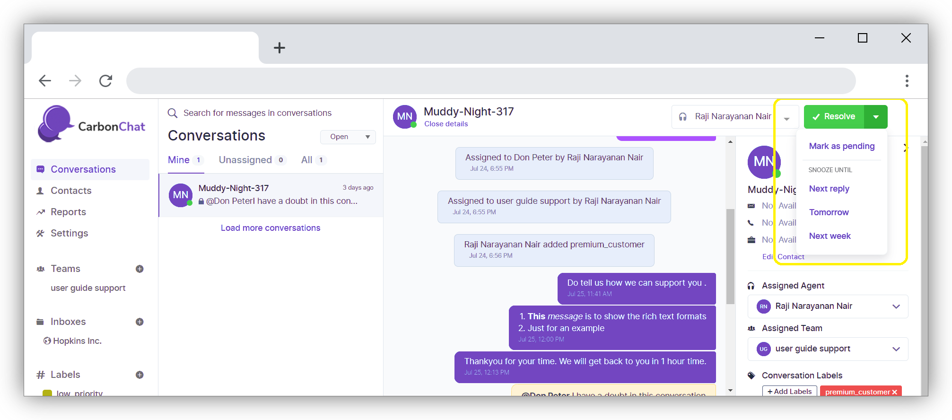Reload the page in the browser
The height and width of the screenshot is (420, 952).
tap(105, 81)
